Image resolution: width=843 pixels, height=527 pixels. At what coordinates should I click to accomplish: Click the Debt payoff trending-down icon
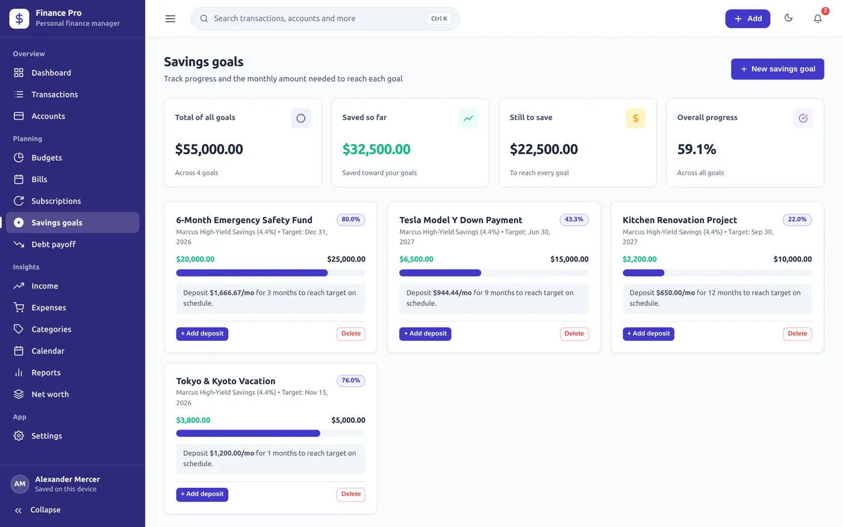[x=19, y=245]
